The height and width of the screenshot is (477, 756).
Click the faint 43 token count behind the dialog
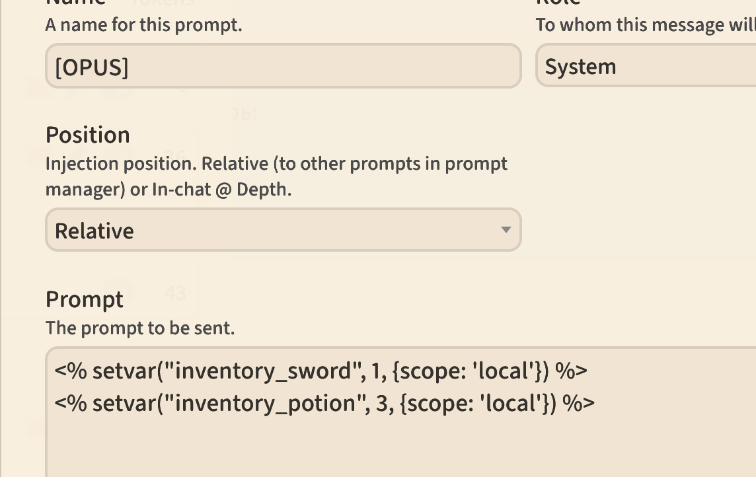pos(175,292)
